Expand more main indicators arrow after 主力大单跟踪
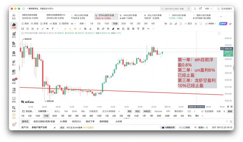This screenshot has width=243, height=142. point(119,111)
